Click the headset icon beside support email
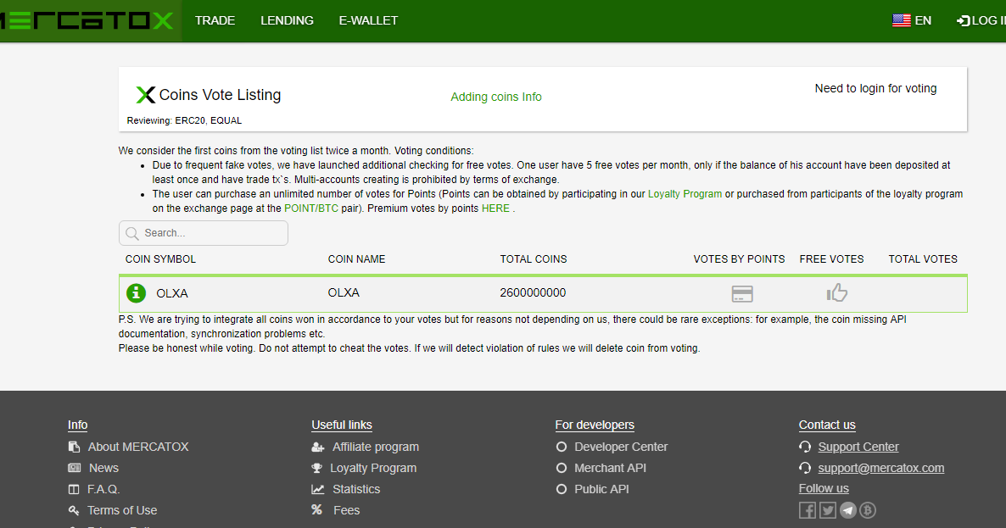The image size is (1006, 528). coord(805,469)
